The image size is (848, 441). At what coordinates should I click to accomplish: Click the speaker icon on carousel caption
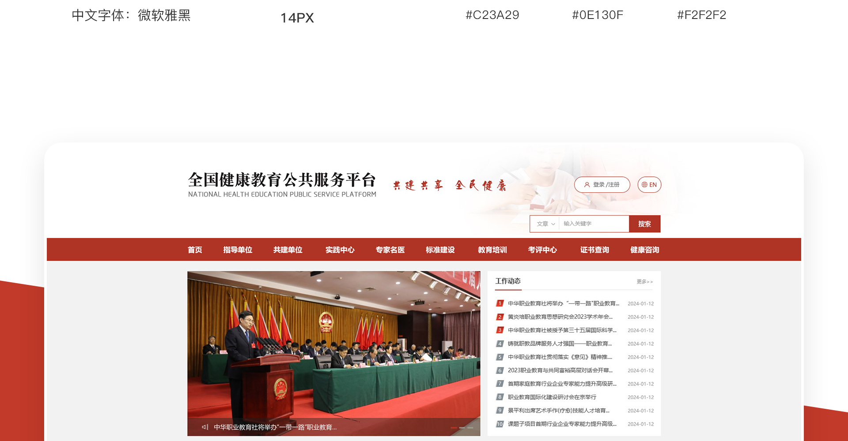(x=205, y=427)
